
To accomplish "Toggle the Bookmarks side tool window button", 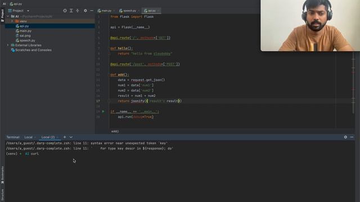I will click(2, 175).
